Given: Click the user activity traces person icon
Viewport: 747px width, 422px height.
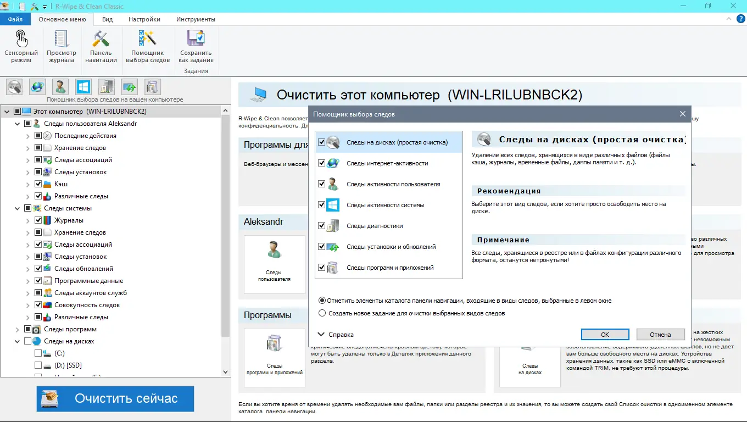Looking at the screenshot, I should 60,86.
